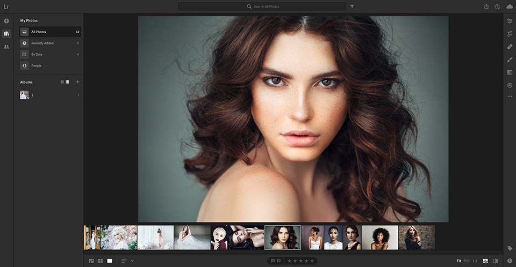516x267 pixels.
Task: Rate the photo one star
Action: (289, 261)
